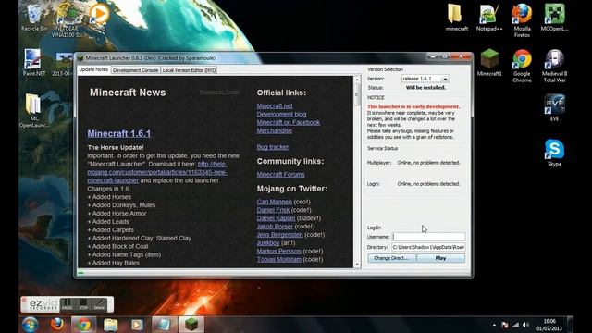Open Markus Persson's Twitter link
The width and height of the screenshot is (592, 333).
(279, 251)
